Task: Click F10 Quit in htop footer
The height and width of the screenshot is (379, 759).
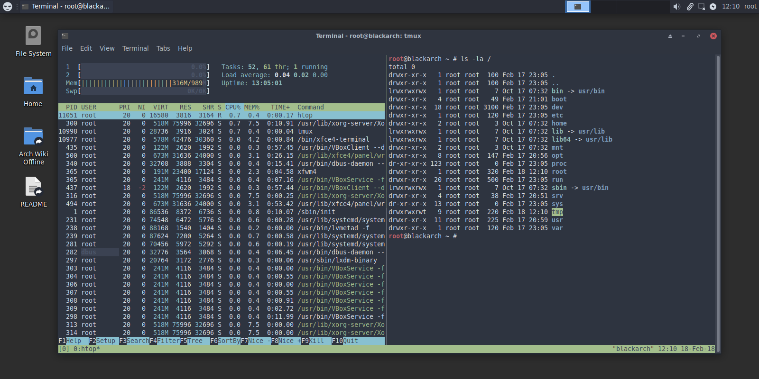Action: (x=345, y=341)
